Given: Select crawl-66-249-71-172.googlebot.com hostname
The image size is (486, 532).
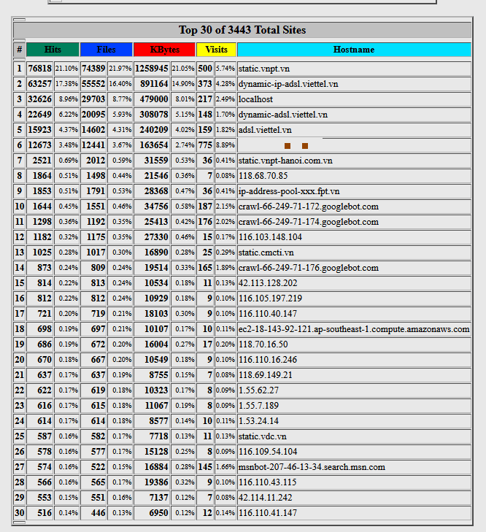Looking at the screenshot, I should point(309,207).
